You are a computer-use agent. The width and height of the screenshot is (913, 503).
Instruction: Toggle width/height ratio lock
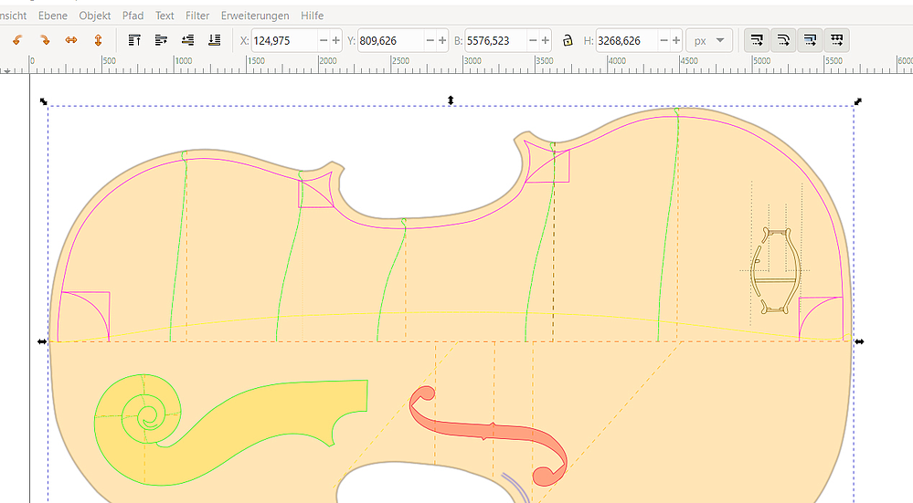pyautogui.click(x=568, y=40)
